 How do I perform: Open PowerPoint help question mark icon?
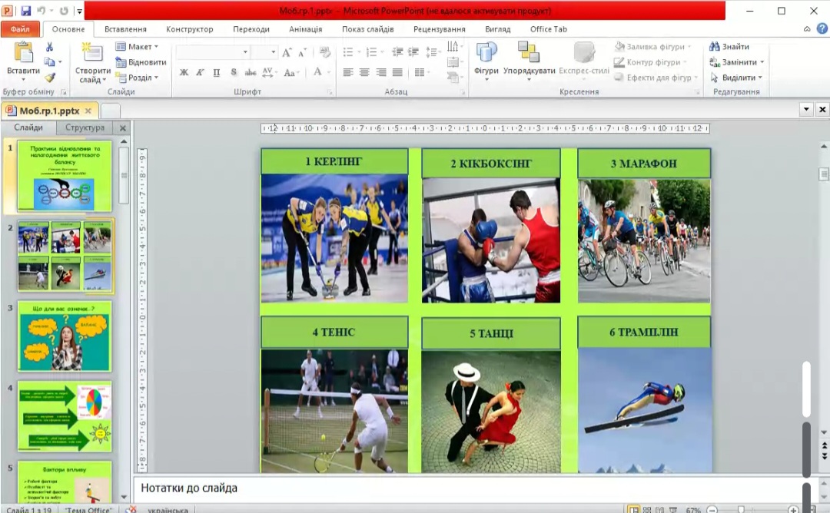coord(822,29)
